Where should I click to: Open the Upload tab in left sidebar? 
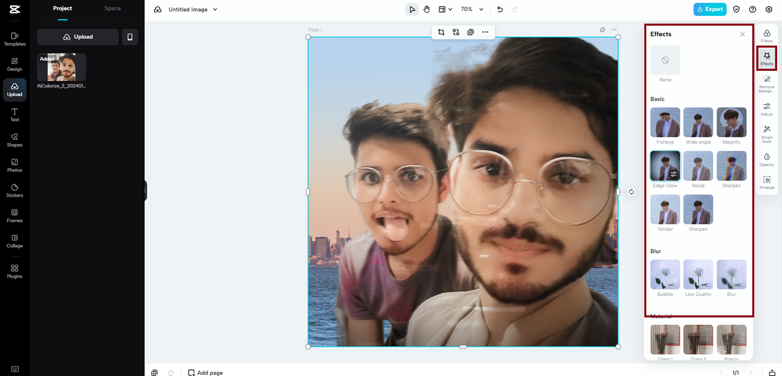tap(15, 90)
